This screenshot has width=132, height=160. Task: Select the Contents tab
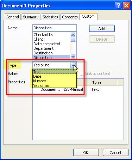[x=70, y=17]
